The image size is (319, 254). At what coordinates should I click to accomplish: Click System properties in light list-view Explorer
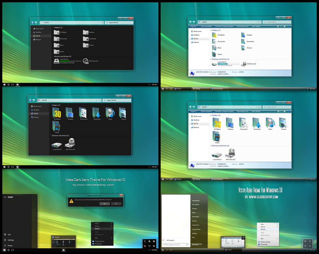pyautogui.click(x=206, y=26)
